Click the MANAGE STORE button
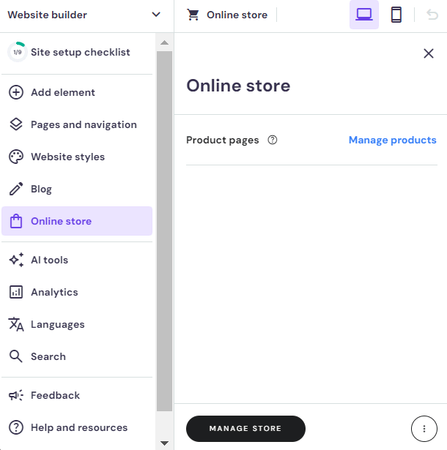 (x=245, y=429)
